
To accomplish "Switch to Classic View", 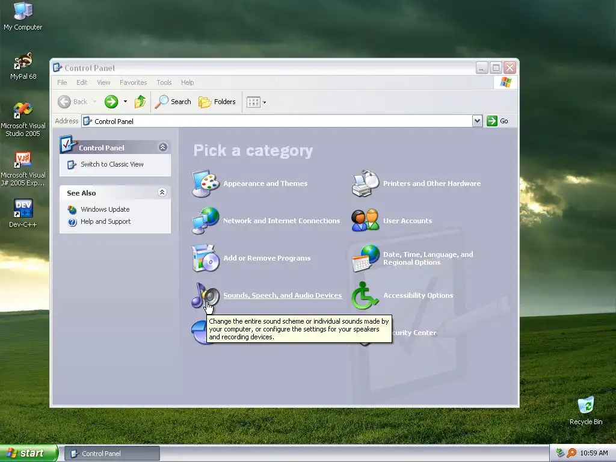I will click(x=112, y=164).
